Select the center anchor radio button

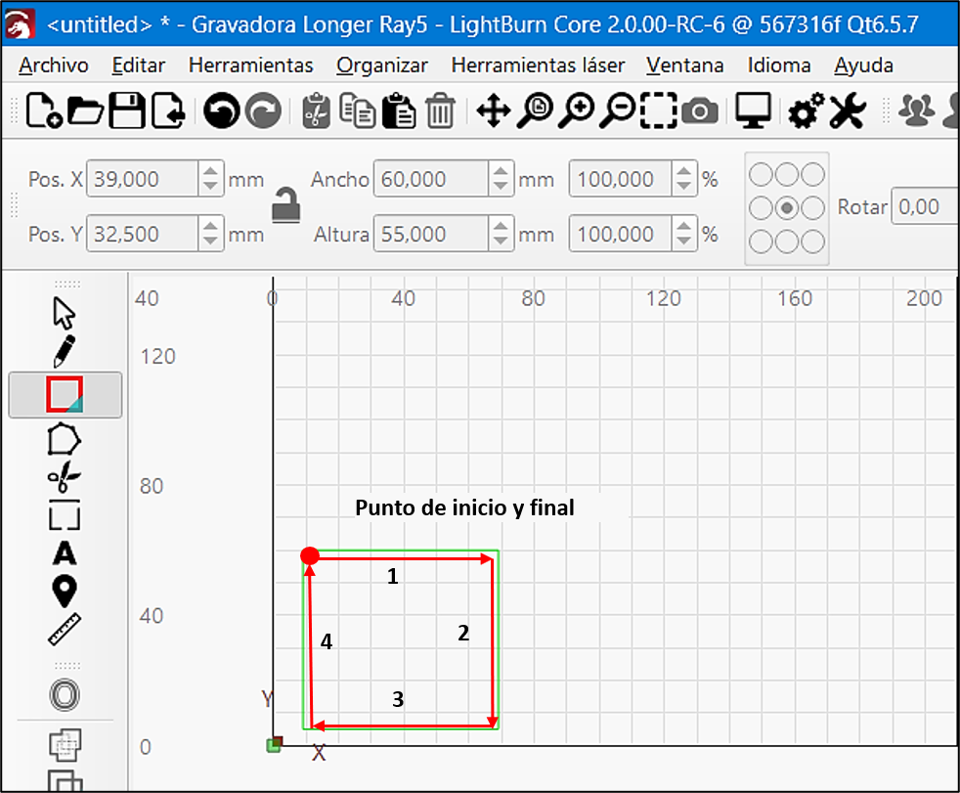(x=787, y=207)
